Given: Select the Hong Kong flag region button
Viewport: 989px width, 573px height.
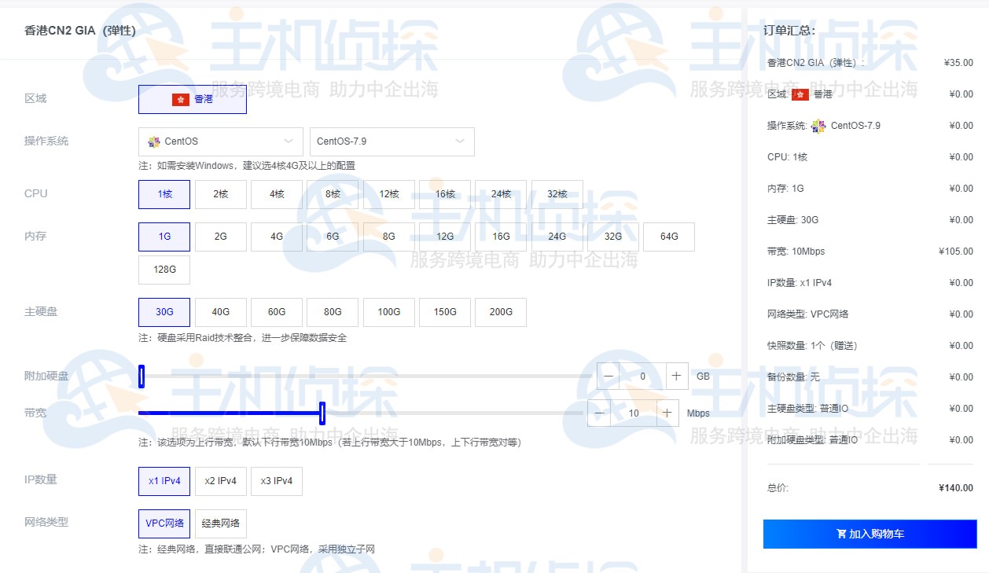Looking at the screenshot, I should 193,99.
